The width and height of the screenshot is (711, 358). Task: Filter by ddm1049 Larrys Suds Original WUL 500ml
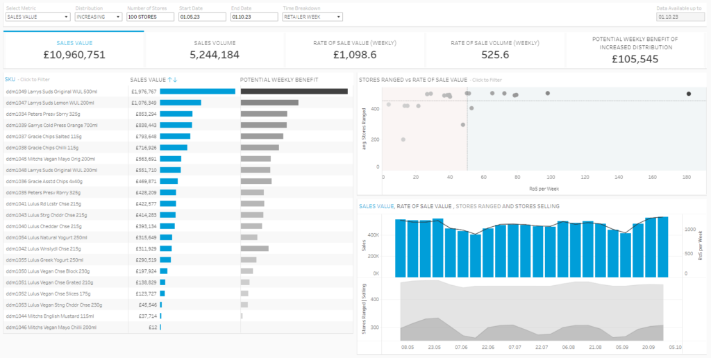[x=51, y=92]
